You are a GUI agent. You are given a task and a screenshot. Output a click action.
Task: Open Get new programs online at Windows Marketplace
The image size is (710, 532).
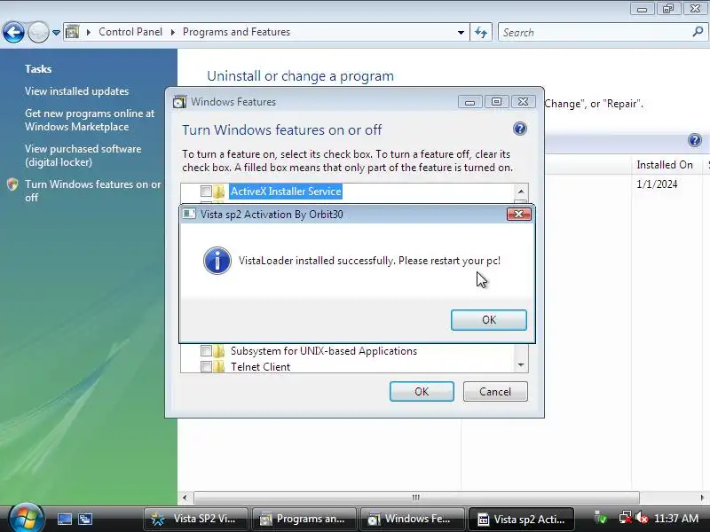click(x=90, y=120)
